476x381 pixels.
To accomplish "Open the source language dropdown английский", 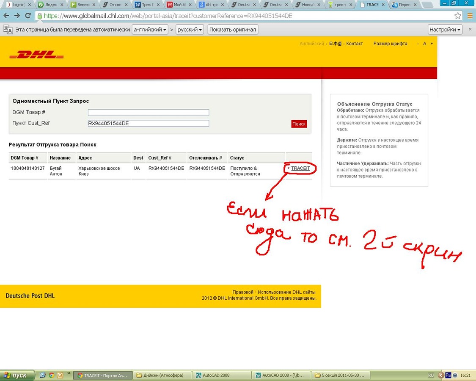I will 150,30.
